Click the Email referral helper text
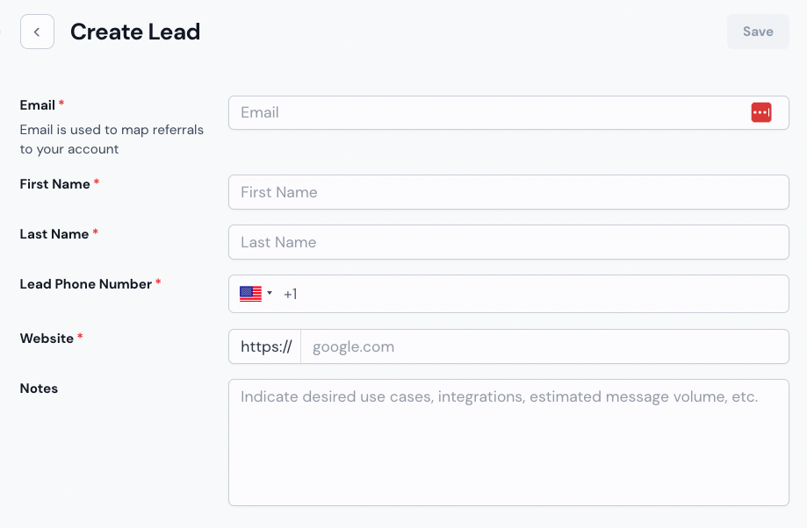This screenshot has width=807, height=528. 112,139
